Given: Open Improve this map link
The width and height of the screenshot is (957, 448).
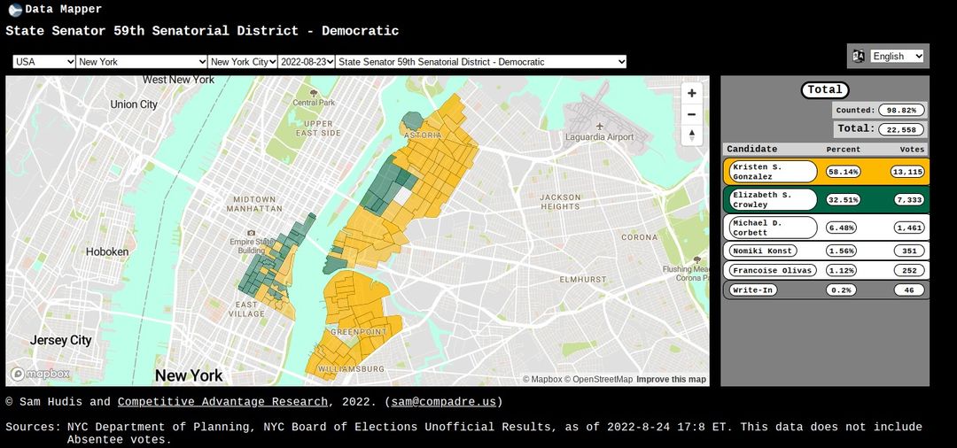Looking at the screenshot, I should coord(671,380).
